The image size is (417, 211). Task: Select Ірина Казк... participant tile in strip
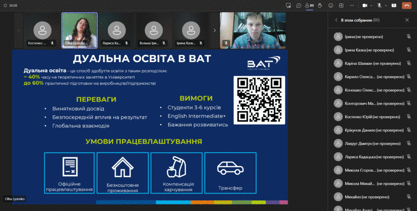(191, 31)
